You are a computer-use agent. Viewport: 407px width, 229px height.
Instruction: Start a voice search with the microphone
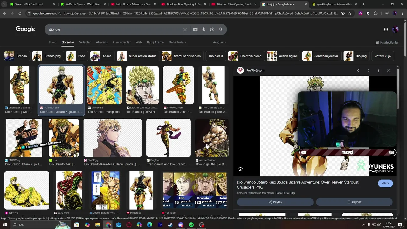click(204, 30)
